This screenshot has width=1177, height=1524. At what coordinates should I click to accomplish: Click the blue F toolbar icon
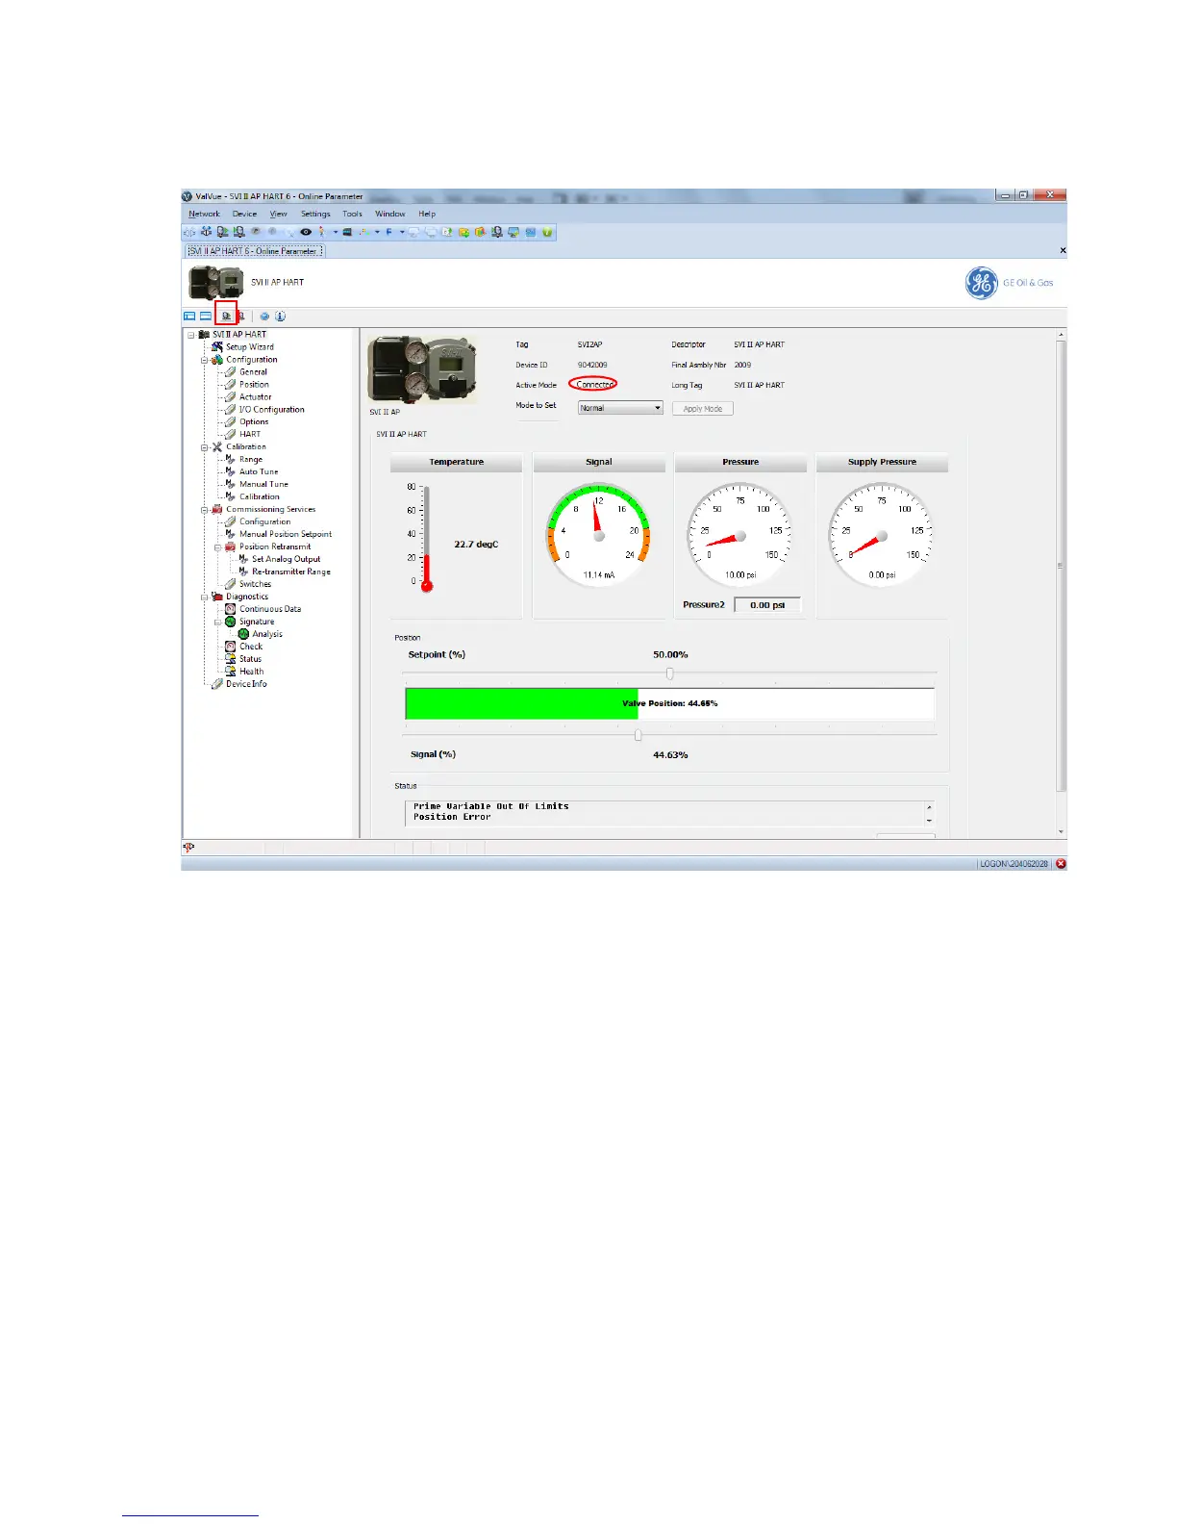click(389, 232)
